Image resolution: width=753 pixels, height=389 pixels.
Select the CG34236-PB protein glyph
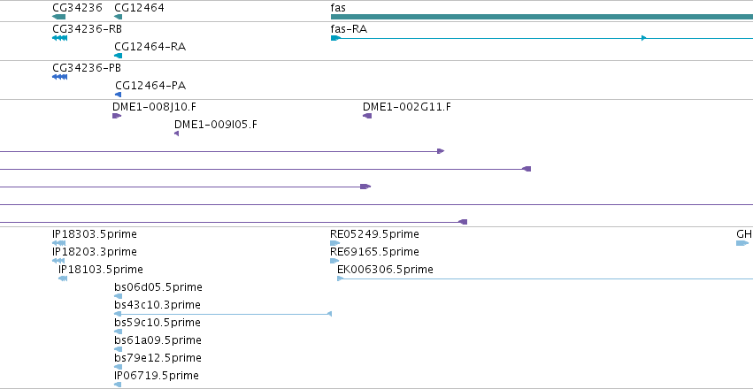pos(59,77)
